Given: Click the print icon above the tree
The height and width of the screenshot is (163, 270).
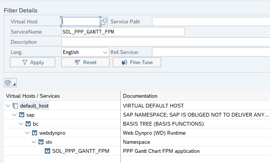Looking at the screenshot, I should click(8, 83).
